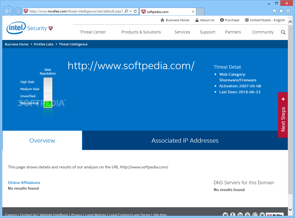Screen dimensions: 295x218
Task: Click the vertical scrollbar down arrow
Action: (x=290, y=209)
